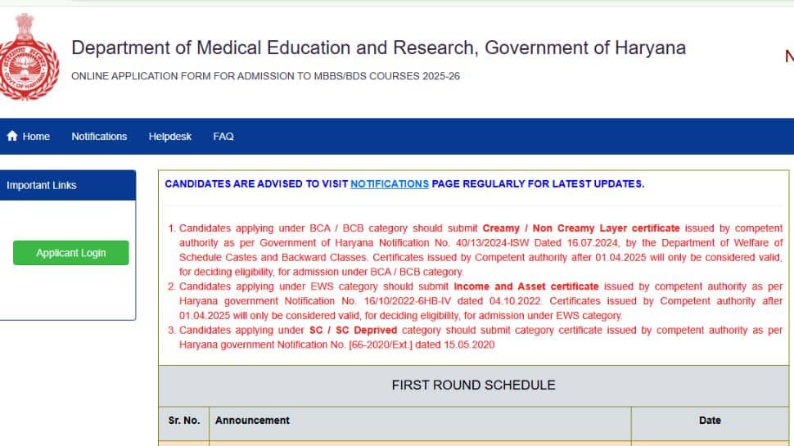Go to the Helpdesk page
794x446 pixels.
pyautogui.click(x=169, y=136)
